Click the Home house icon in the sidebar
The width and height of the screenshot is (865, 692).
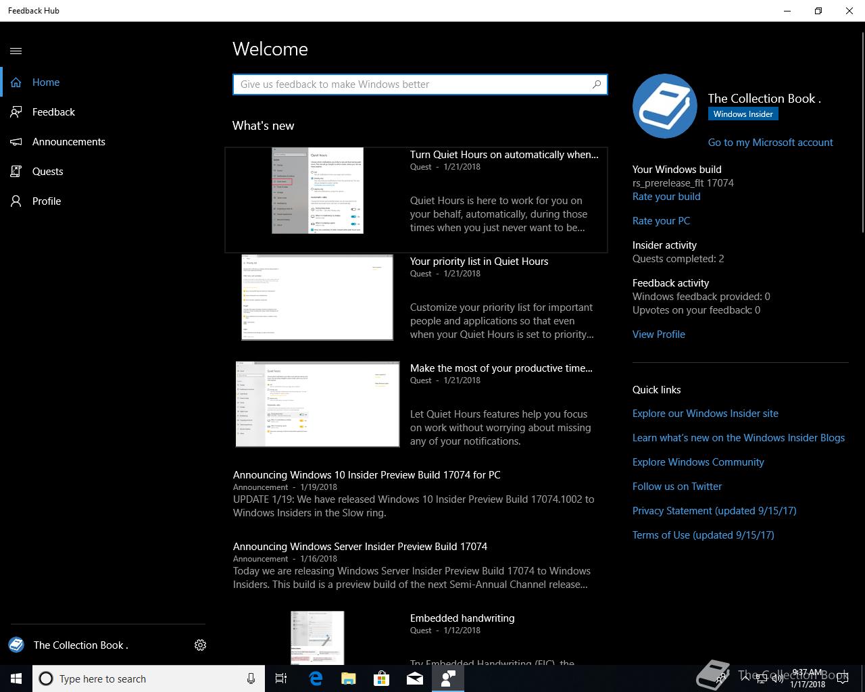pyautogui.click(x=16, y=82)
